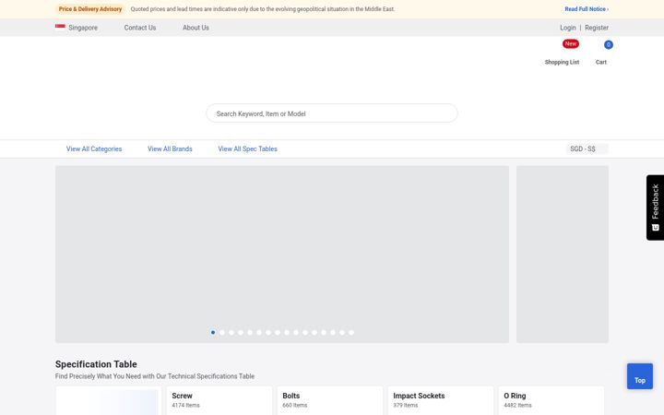The image size is (664, 415).
Task: Open the Bolts specification card
Action: tap(330, 400)
